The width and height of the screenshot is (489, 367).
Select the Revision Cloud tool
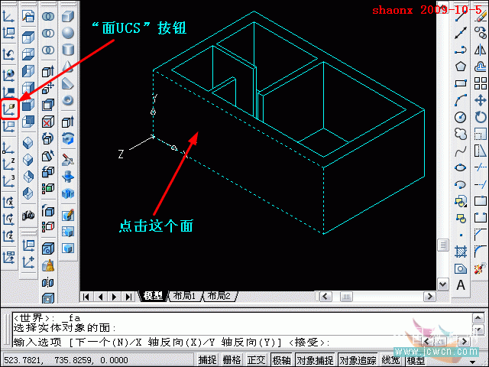[461, 134]
